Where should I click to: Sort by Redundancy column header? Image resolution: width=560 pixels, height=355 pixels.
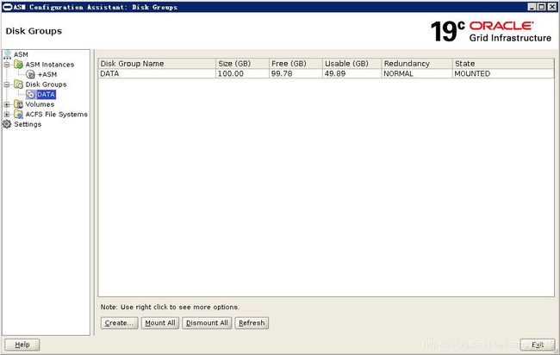coord(417,64)
